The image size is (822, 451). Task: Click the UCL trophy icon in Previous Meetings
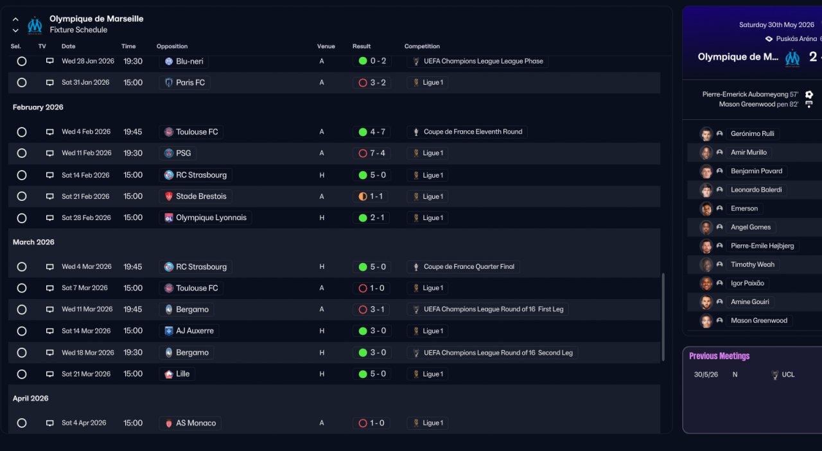point(775,375)
